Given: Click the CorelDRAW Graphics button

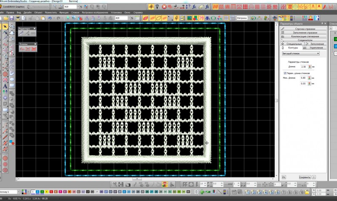Looking at the screenshot, I should click(x=12, y=7).
